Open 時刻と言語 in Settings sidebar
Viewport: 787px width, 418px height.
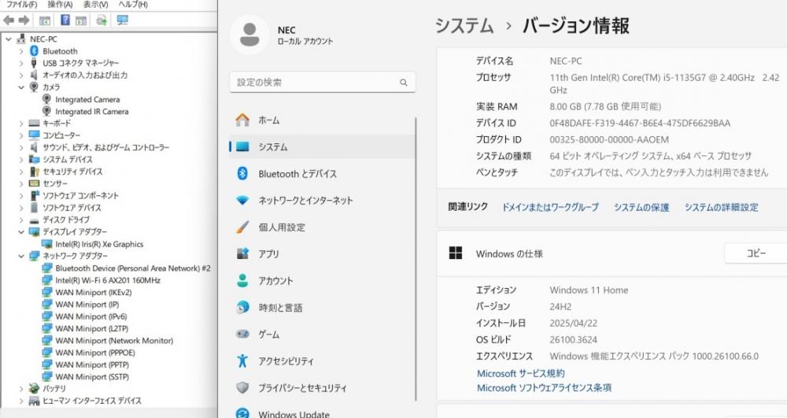322,308
